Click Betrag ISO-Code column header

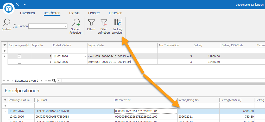(x=238, y=45)
